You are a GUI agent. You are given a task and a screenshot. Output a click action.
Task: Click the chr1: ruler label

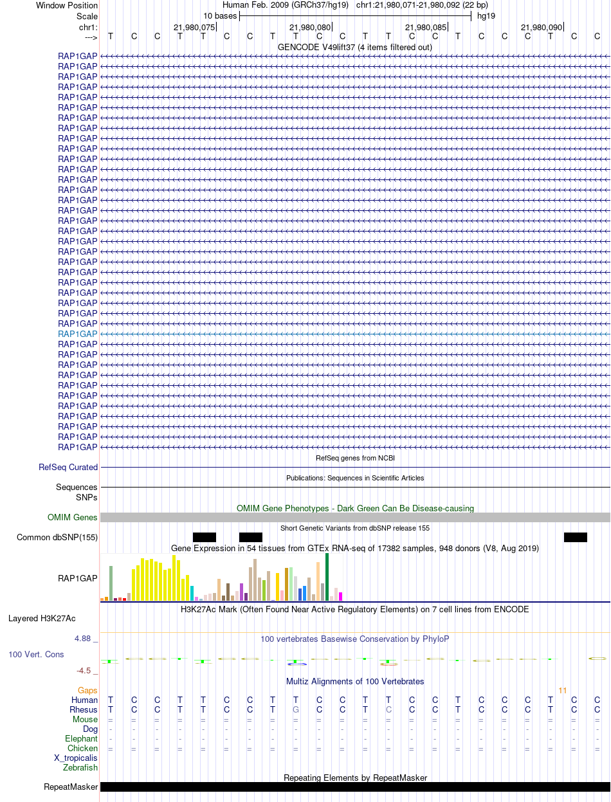[x=88, y=27]
